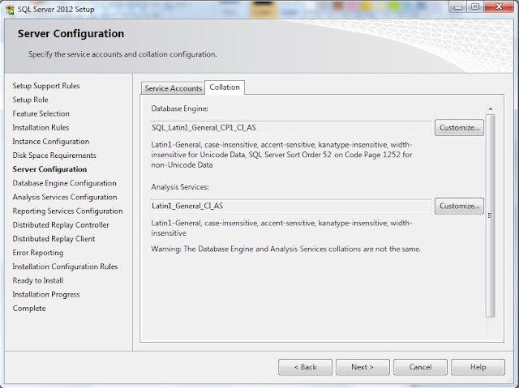Click the 'Analysis Services:' label
Screen dimensions: 519x388
(x=180, y=187)
